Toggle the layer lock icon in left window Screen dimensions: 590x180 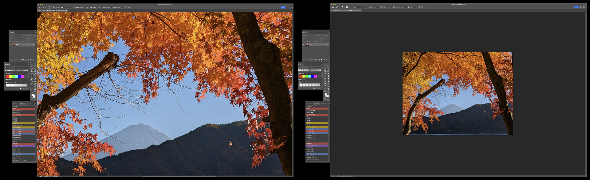[x=33, y=45]
